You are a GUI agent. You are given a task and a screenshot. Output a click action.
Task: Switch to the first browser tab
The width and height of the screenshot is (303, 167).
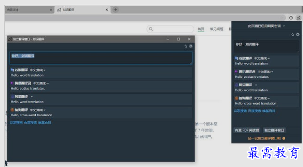[x=29, y=10]
